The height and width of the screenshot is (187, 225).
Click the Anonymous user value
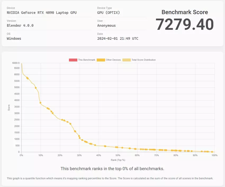pyautogui.click(x=106, y=26)
